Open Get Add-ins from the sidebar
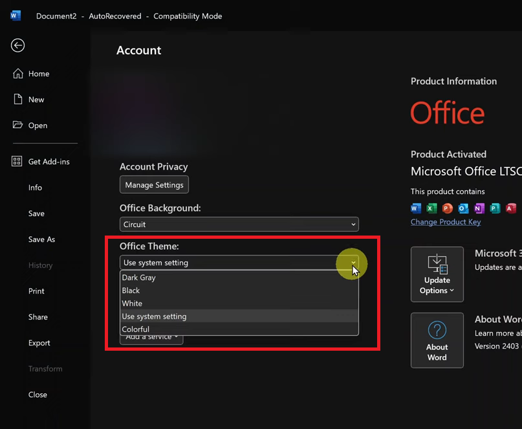Screen dimensions: 522x429 click(49, 162)
